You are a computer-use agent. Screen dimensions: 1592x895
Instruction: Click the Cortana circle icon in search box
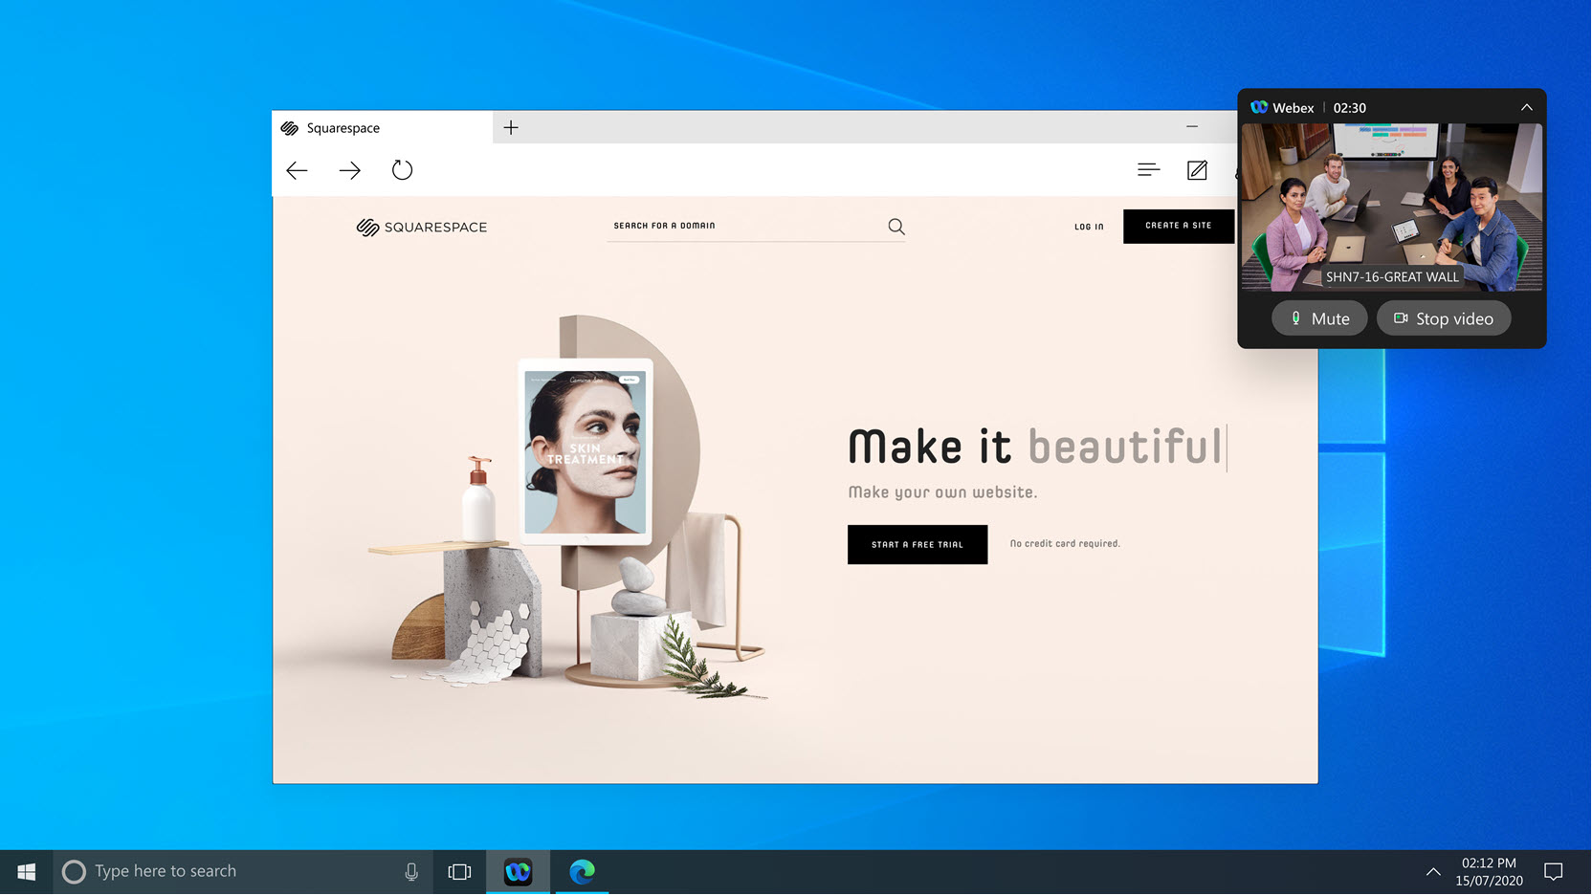click(x=74, y=872)
